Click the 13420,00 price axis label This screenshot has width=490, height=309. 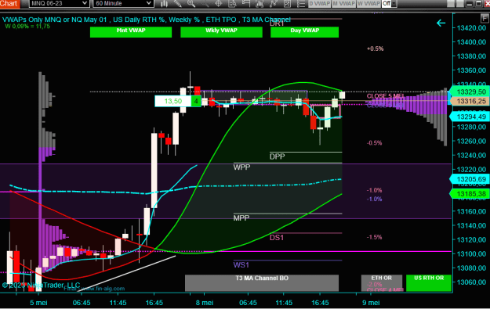click(x=471, y=28)
